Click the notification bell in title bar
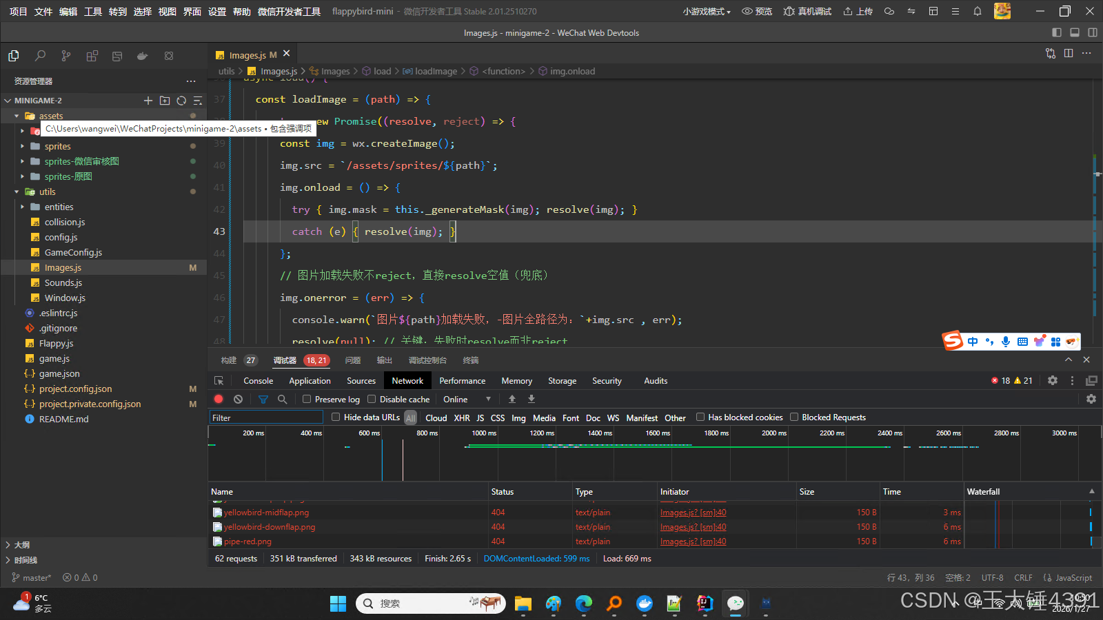This screenshot has height=620, width=1103. point(978,11)
